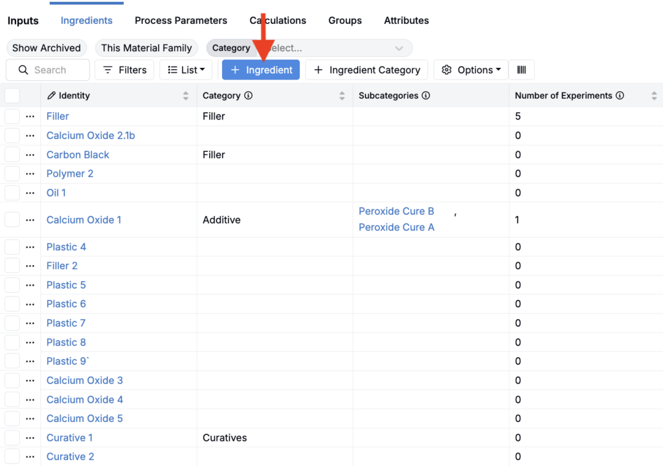Image resolution: width=663 pixels, height=466 pixels.
Task: Open the Category select dropdown chevron
Action: tap(399, 48)
